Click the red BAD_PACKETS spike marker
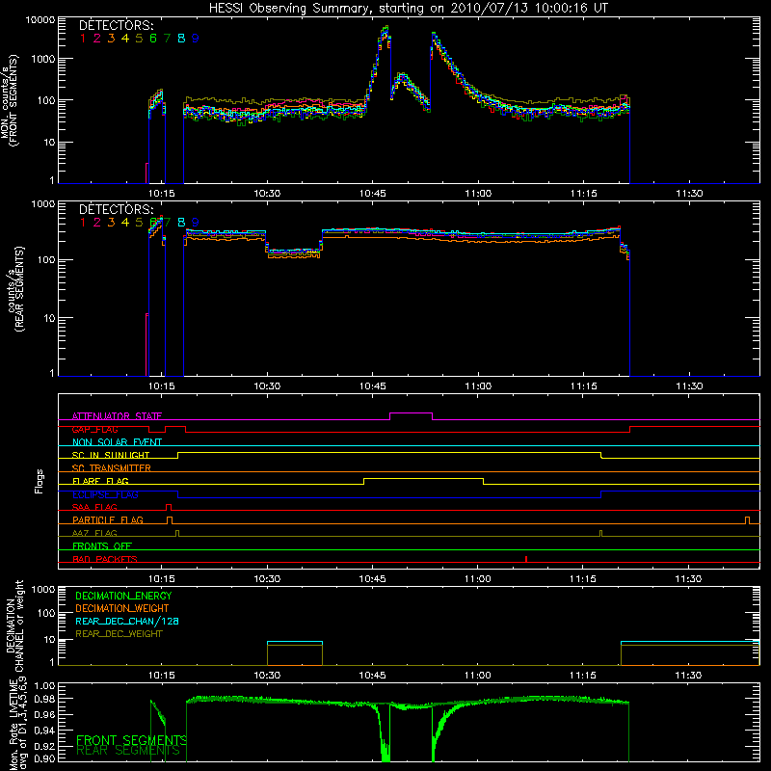 point(526,559)
